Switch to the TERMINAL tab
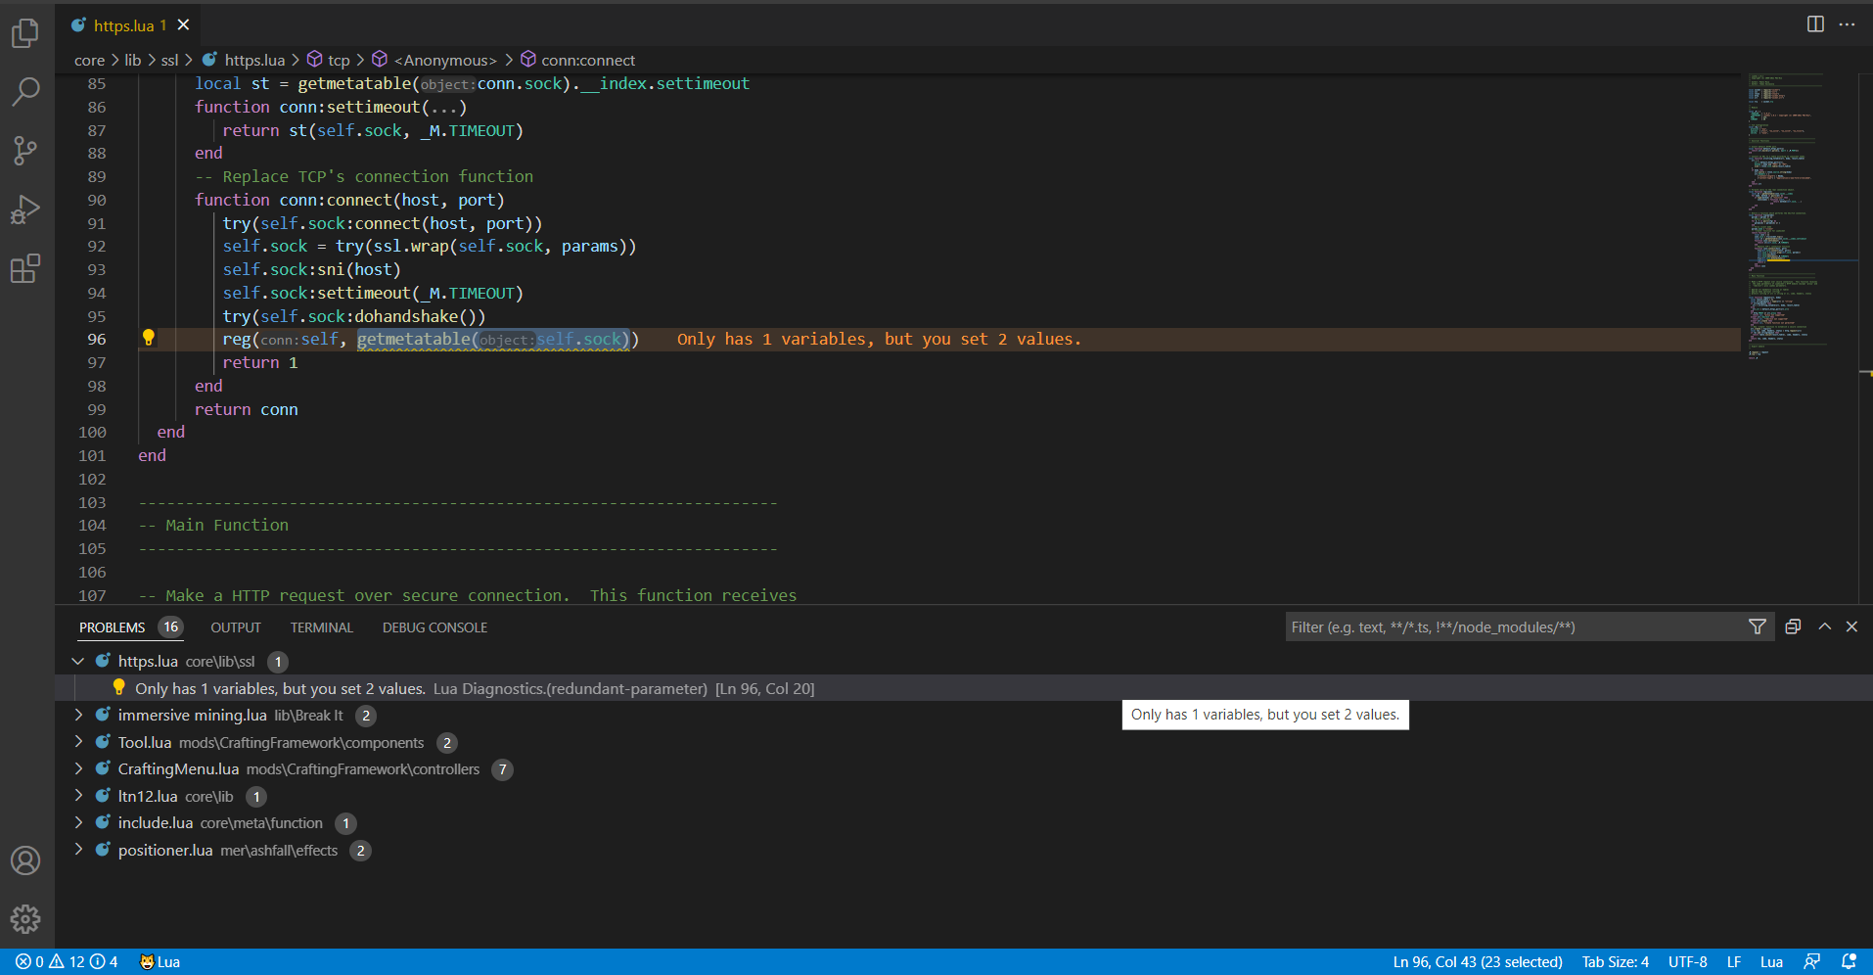The width and height of the screenshot is (1873, 975). [321, 627]
